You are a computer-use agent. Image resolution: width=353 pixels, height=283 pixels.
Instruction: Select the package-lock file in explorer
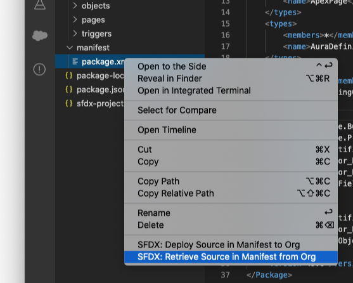pos(90,76)
